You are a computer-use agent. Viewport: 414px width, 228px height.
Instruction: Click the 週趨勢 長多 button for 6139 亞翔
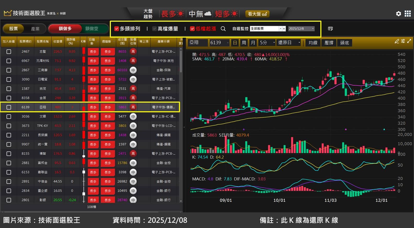tap(108, 107)
